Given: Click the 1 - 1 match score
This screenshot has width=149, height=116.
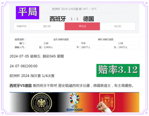Looking at the screenshot, I should point(74,19).
